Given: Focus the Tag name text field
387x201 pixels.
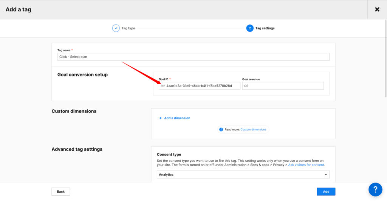Looking at the screenshot, I should click(193, 57).
